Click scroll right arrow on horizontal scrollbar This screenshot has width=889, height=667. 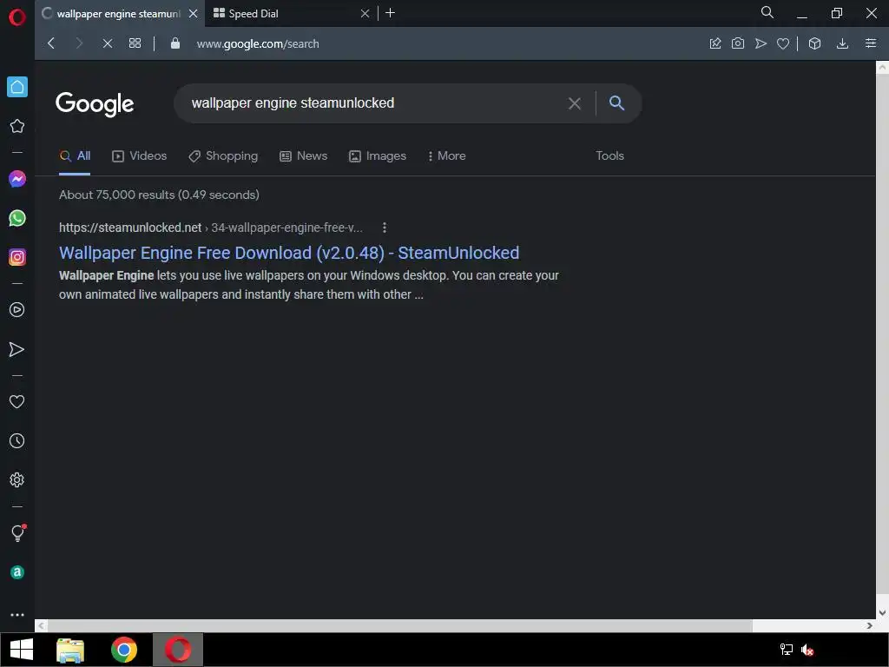click(x=869, y=625)
